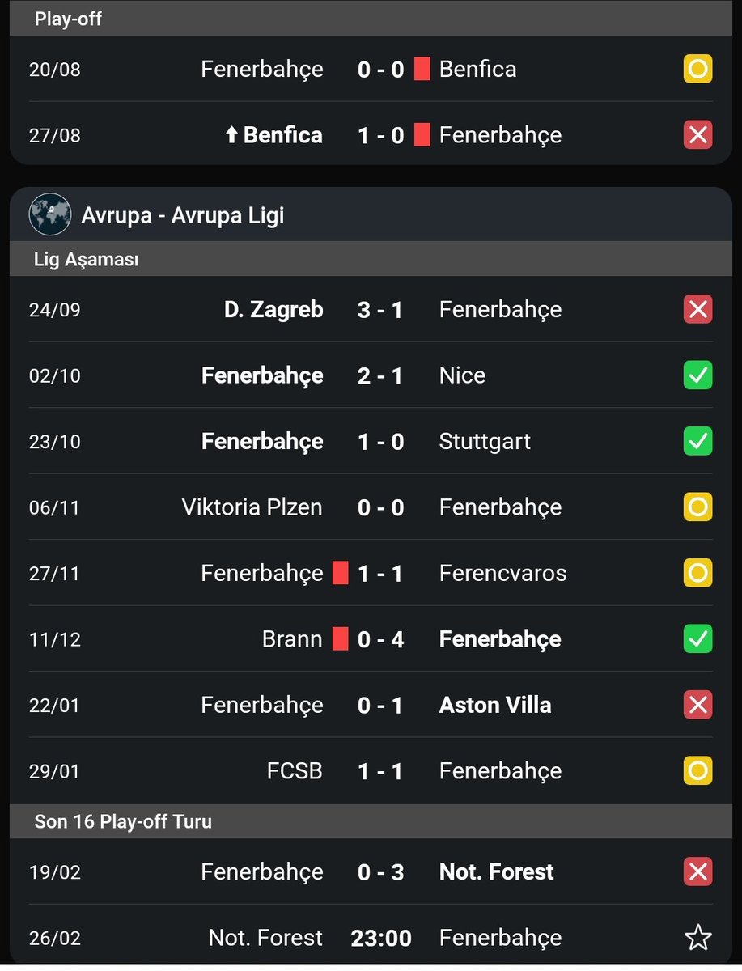Click the green win icon for Brann match

tap(697, 639)
